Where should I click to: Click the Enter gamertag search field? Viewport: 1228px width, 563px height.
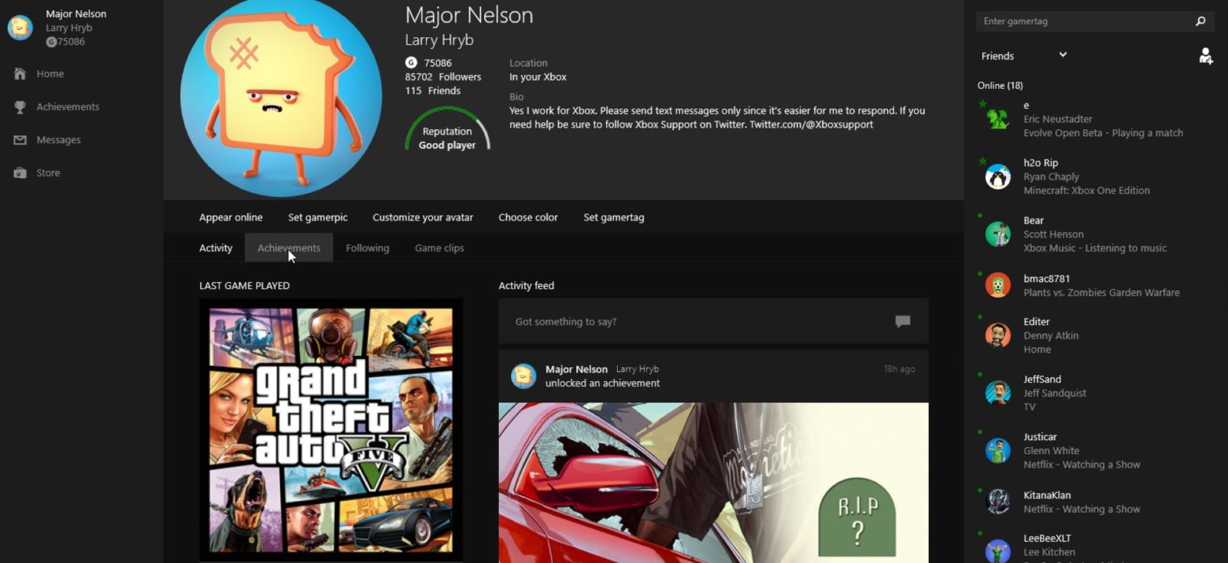pos(1082,21)
